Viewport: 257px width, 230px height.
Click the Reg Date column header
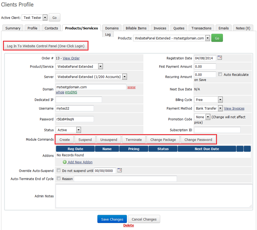75,149
